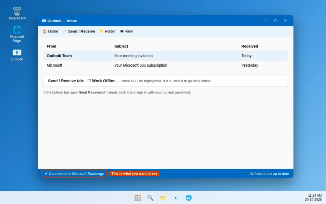326x204 pixels.
Task: Open File Explorer from the taskbar
Action: pos(163,198)
